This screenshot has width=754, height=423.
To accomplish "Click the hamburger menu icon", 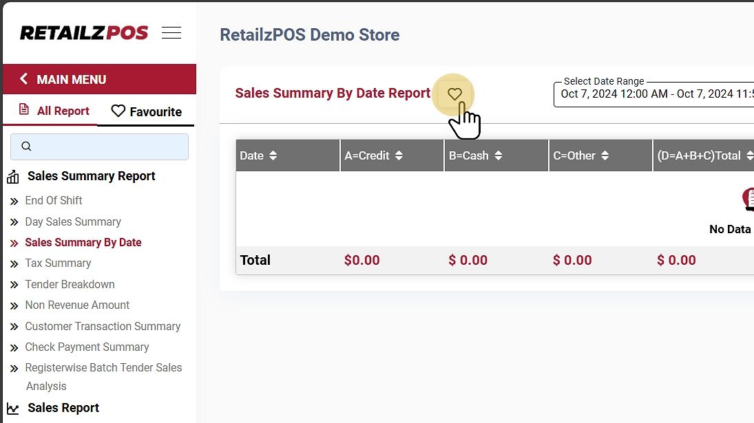I will pyautogui.click(x=171, y=32).
